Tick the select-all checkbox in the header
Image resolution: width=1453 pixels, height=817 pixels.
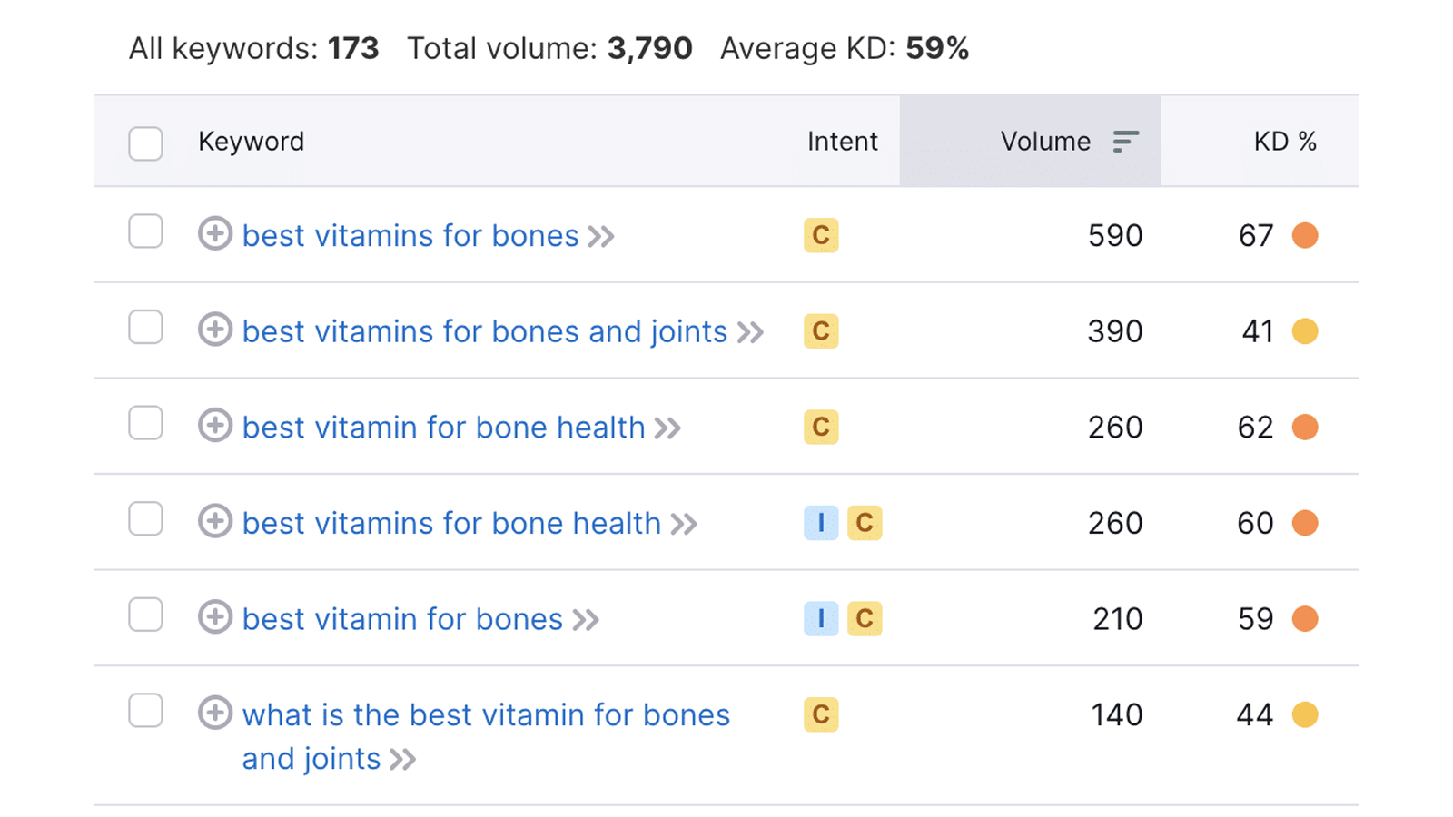point(144,143)
